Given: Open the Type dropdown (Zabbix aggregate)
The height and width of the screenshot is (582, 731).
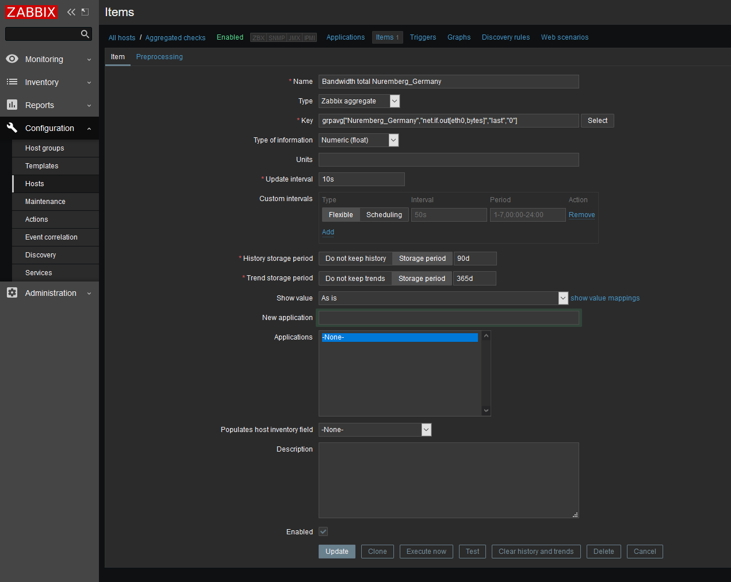Looking at the screenshot, I should pyautogui.click(x=359, y=101).
